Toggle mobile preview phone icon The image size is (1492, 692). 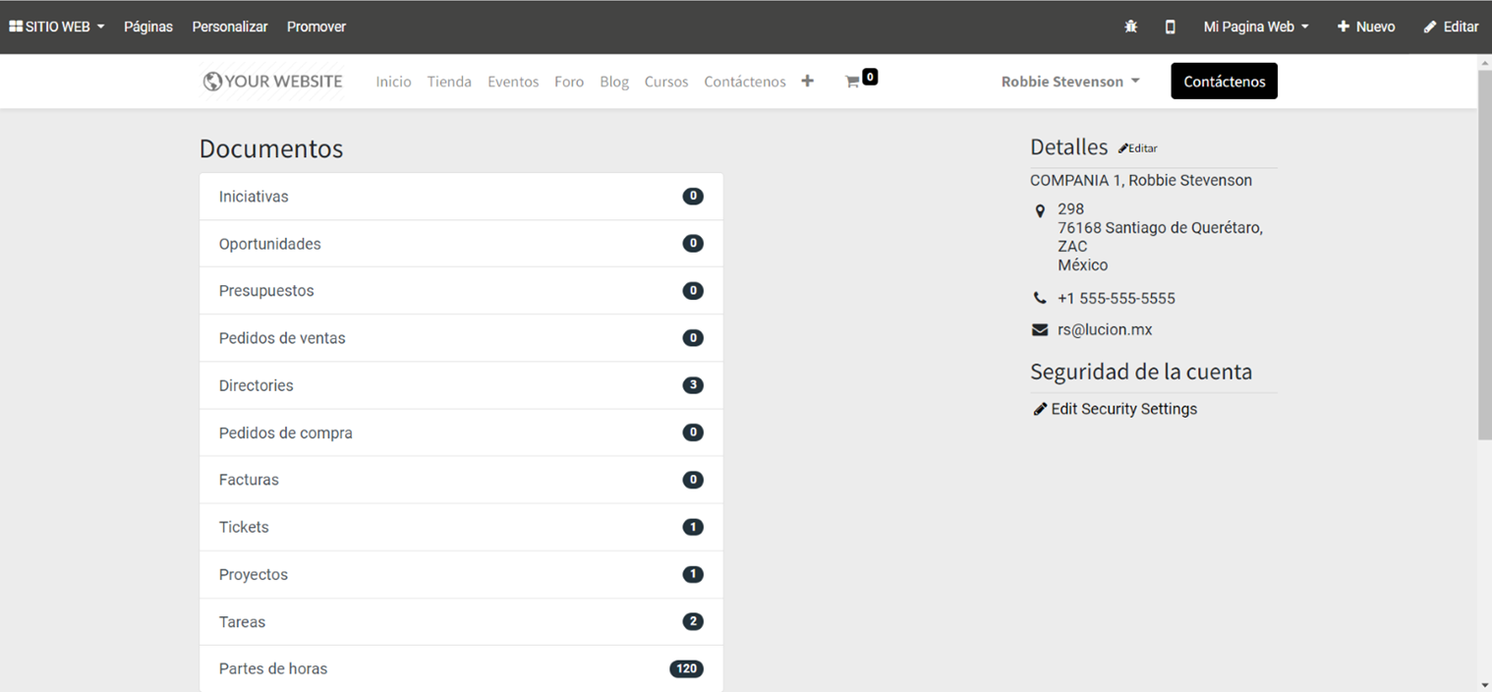point(1170,27)
